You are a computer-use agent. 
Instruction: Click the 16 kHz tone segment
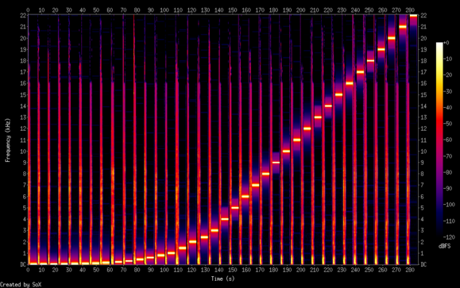[350, 83]
